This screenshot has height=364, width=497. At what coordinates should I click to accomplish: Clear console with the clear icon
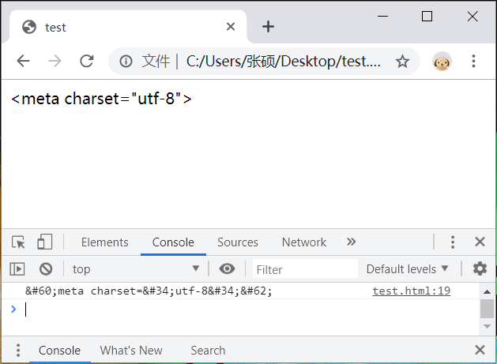(x=46, y=269)
